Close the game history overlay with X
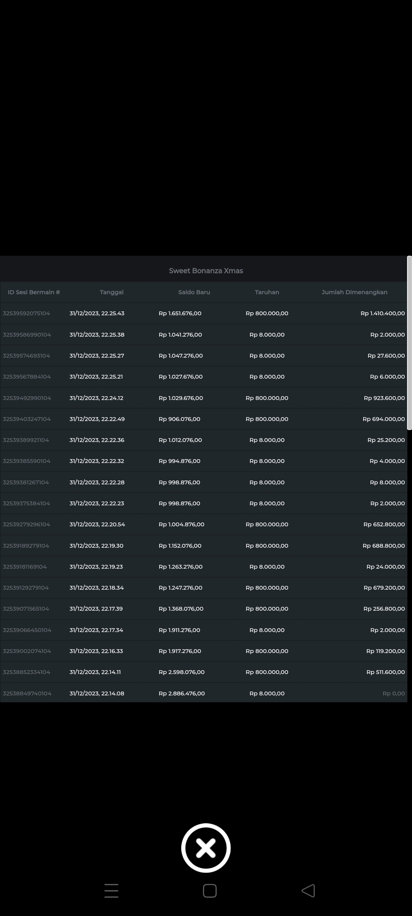 (206, 848)
